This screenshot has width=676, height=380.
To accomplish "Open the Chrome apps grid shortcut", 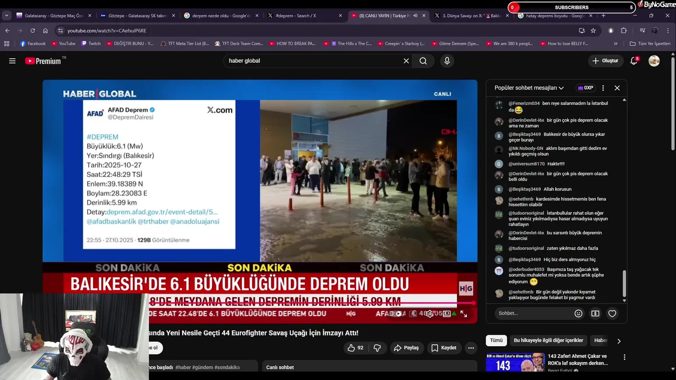I will point(7,44).
